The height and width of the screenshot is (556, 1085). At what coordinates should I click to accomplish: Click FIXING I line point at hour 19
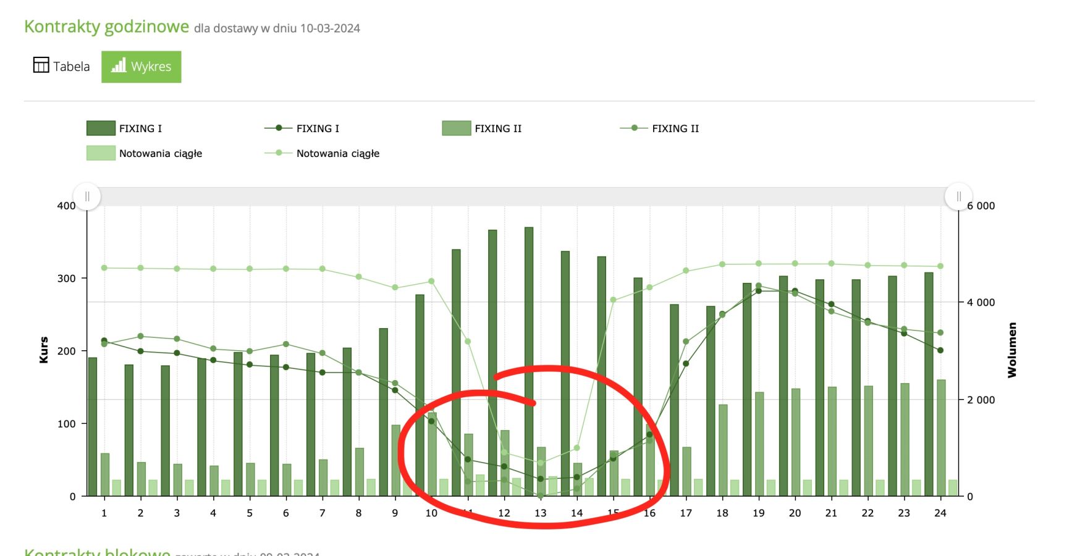click(759, 291)
